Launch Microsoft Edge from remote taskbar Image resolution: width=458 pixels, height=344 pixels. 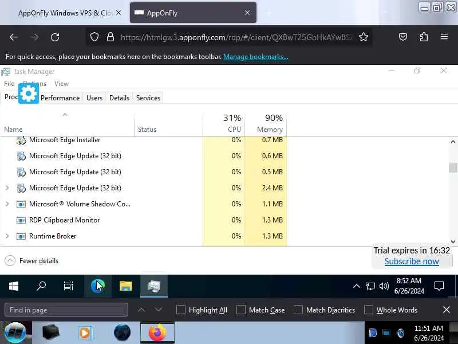[97, 286]
